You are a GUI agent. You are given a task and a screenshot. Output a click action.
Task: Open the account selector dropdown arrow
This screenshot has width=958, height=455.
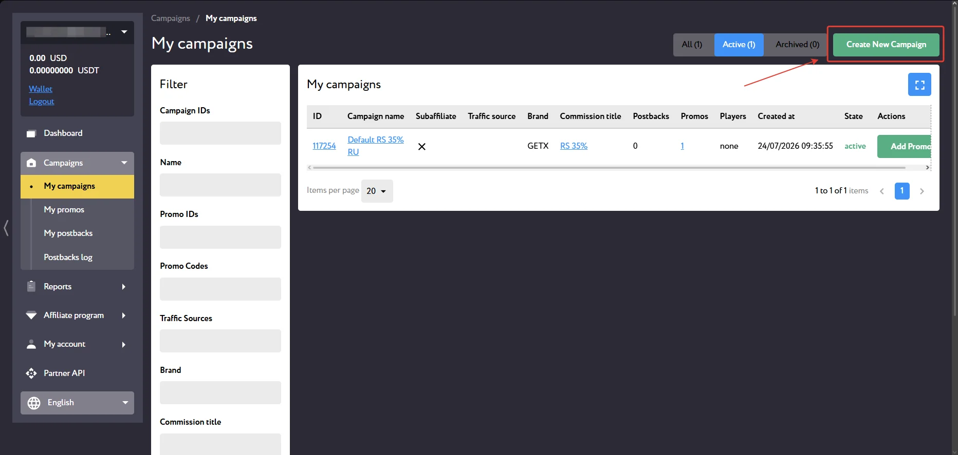point(124,32)
